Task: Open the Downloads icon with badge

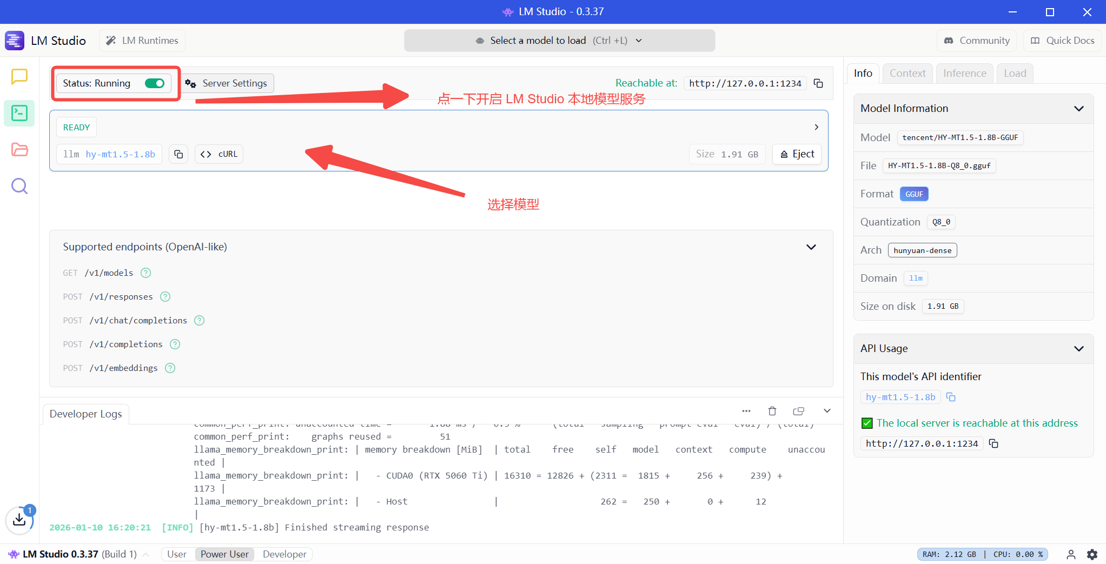Action: (x=19, y=520)
